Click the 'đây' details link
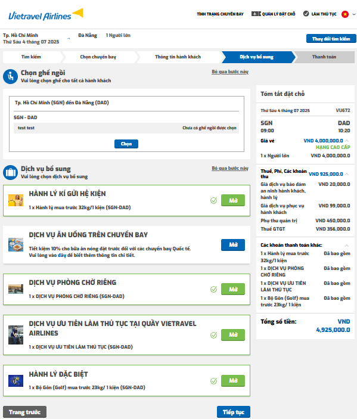This screenshot has height=419, width=357. (x=62, y=255)
